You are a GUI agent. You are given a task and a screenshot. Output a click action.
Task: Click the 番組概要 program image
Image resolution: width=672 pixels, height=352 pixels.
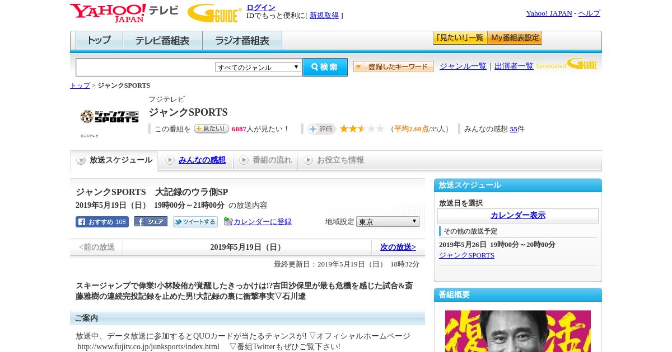(x=518, y=331)
